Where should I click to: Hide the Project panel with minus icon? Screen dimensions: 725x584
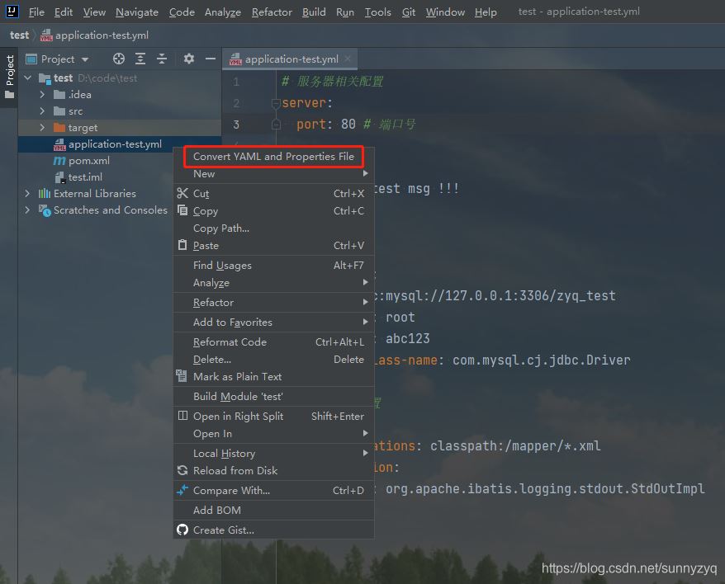pyautogui.click(x=211, y=59)
